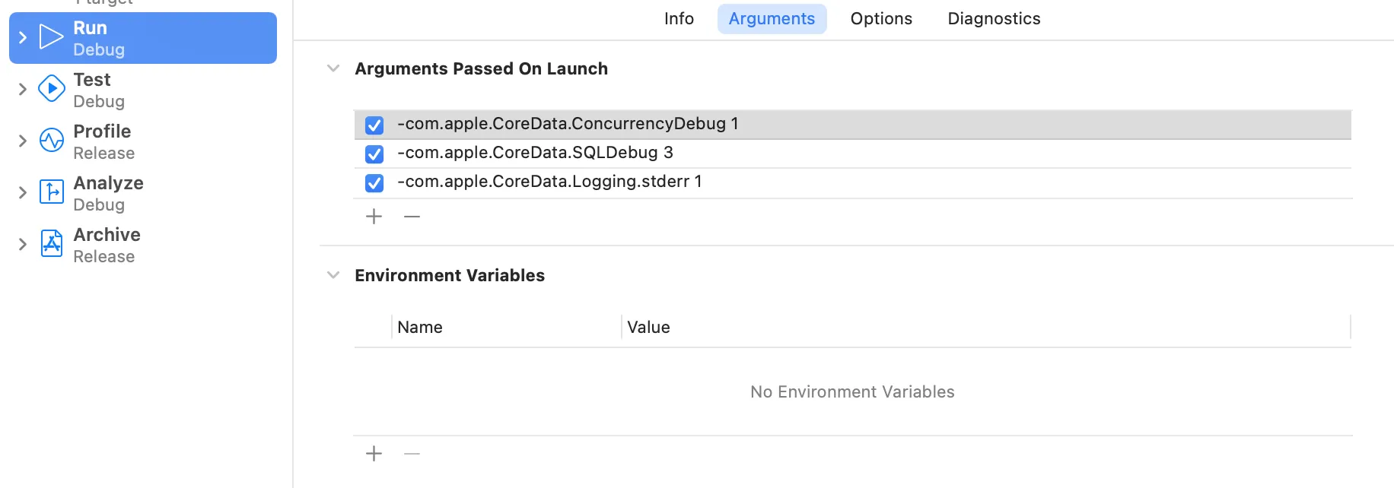The width and height of the screenshot is (1394, 488).
Task: Uncheck the SQLDebug 3 argument
Action: [374, 154]
